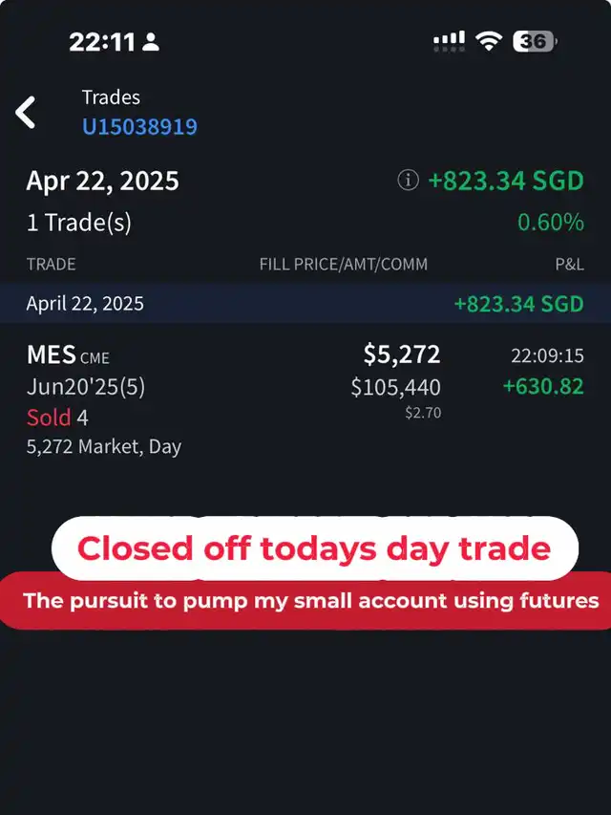Tap the person icon next to the clock

click(x=151, y=42)
